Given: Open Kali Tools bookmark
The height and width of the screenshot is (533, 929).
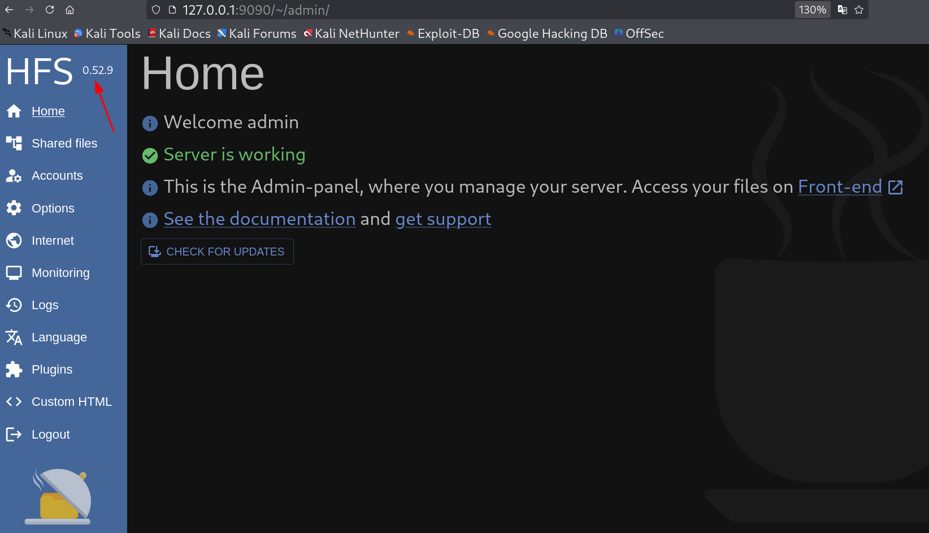Looking at the screenshot, I should [x=107, y=33].
